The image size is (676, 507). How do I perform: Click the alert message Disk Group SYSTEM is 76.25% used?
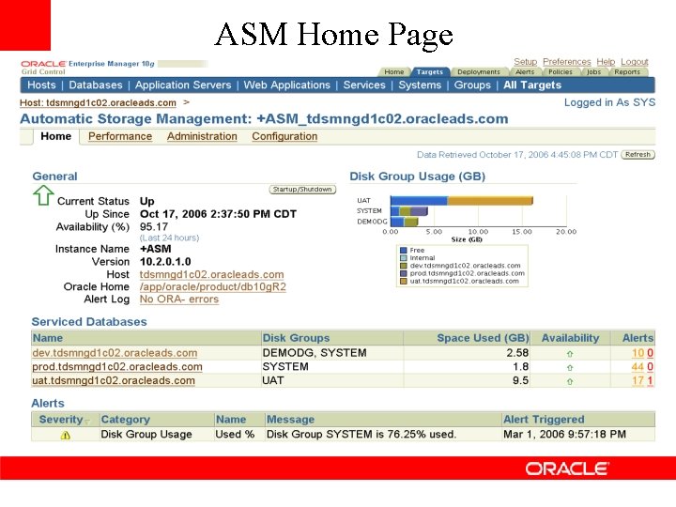point(361,434)
